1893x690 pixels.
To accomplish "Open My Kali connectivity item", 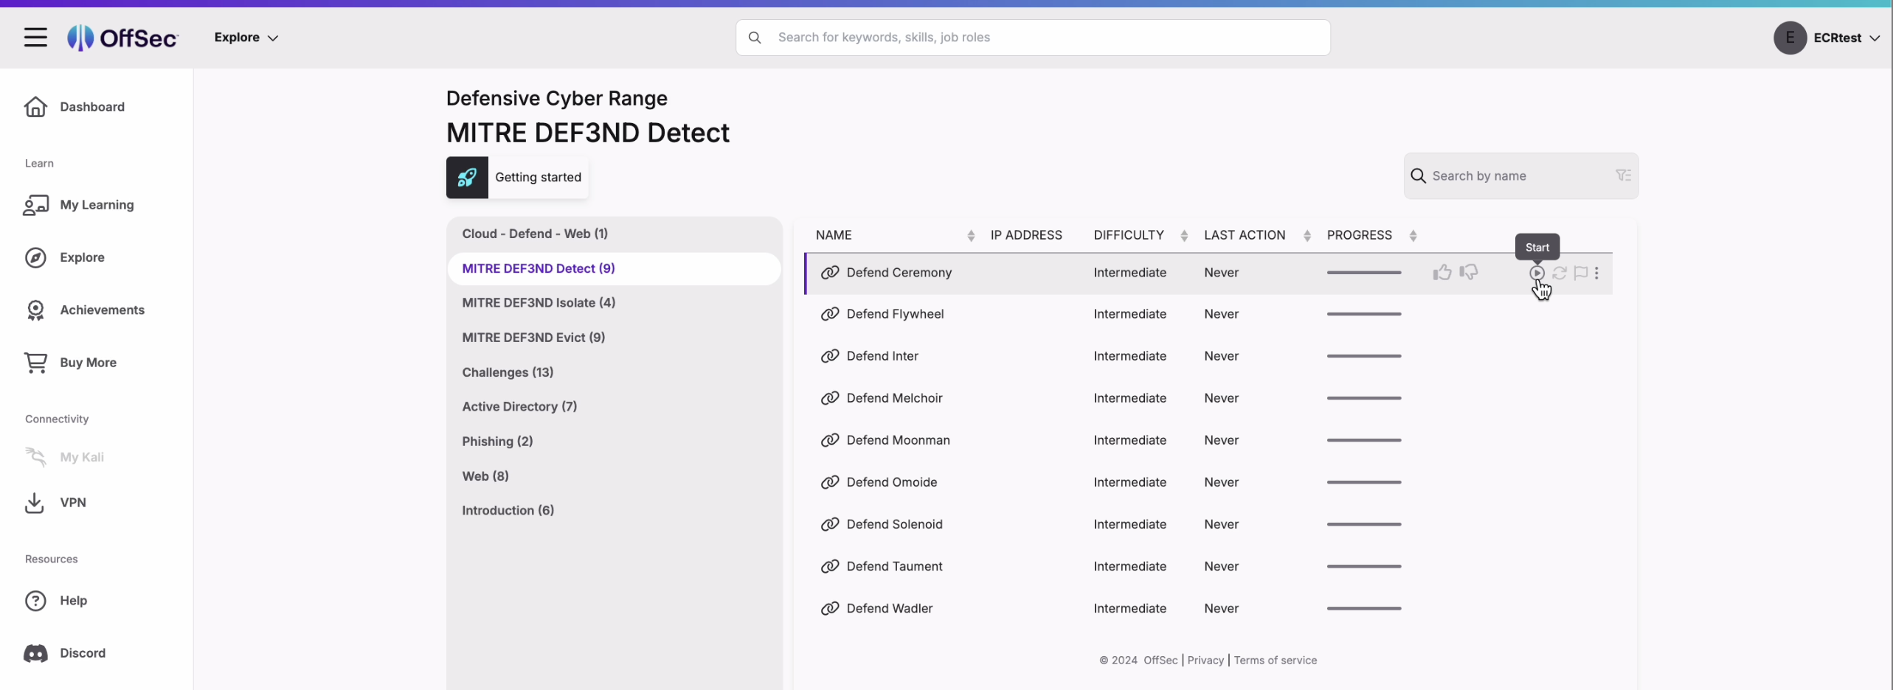I will [82, 457].
